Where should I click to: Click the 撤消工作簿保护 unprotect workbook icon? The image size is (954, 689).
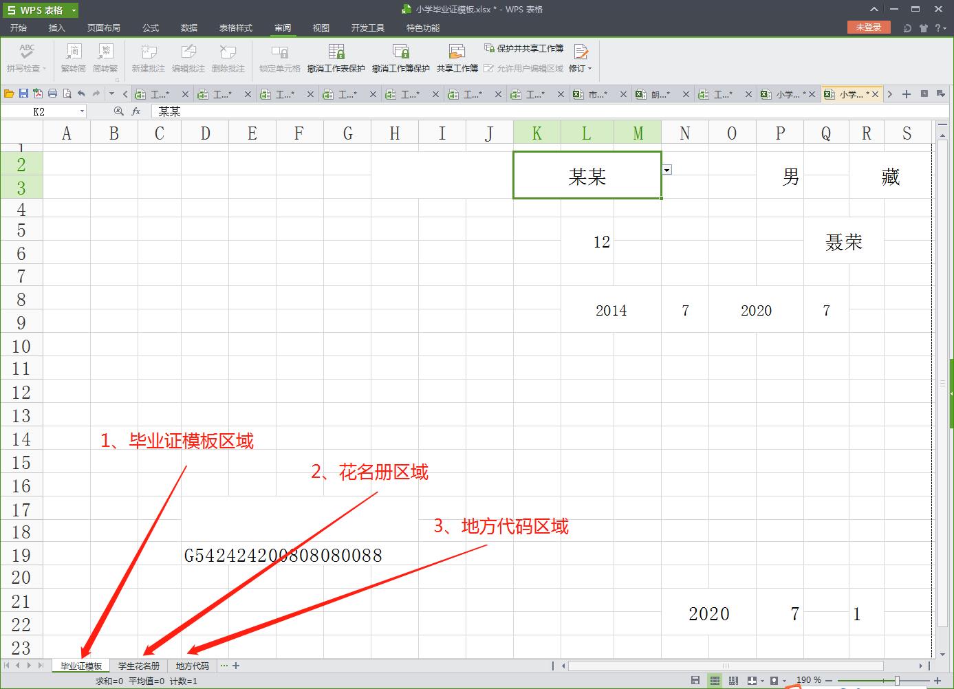(x=400, y=58)
